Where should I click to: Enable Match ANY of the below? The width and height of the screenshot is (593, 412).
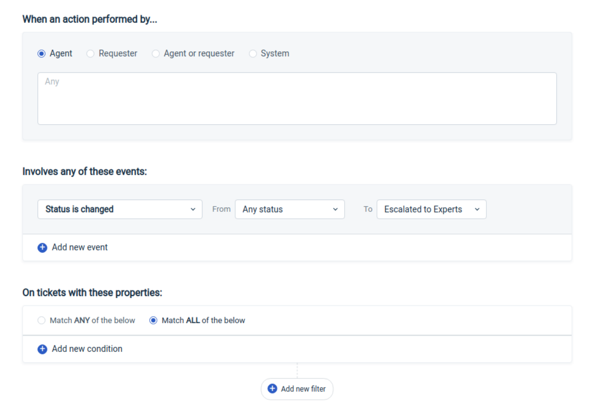[42, 321]
